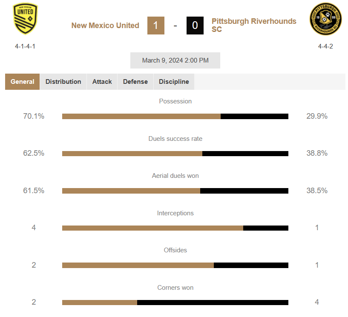Select the Discipline tab

click(x=174, y=82)
